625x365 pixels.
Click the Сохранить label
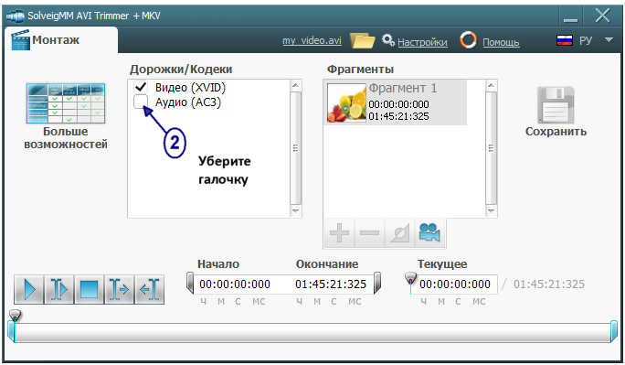556,132
